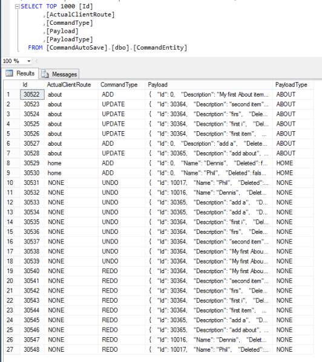Click UPDATE command in row 30523
This screenshot has width=322, height=362.
122,105
